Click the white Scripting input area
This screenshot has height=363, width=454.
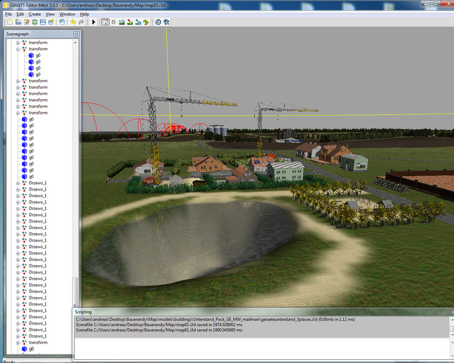(262, 348)
